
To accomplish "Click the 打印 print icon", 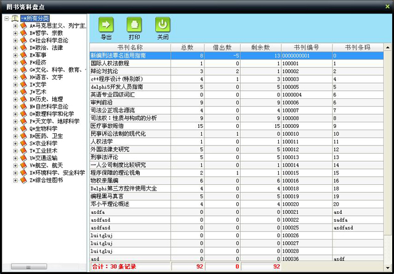I will coord(134,25).
